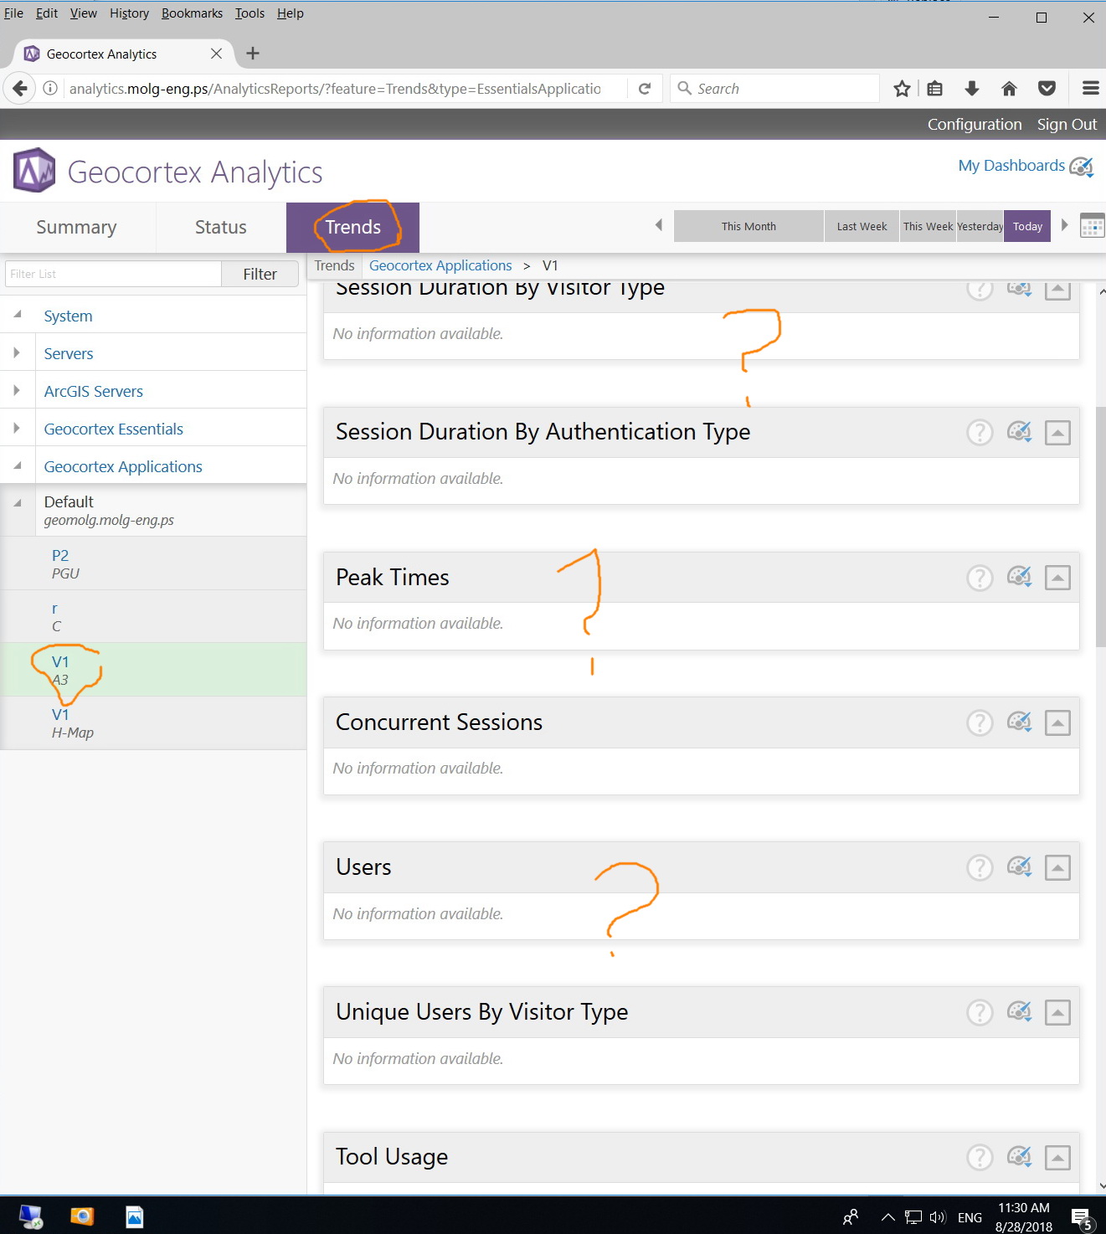Add Session Duration By Authentication Type to dashboard
1106x1234 pixels.
pos(1019,432)
